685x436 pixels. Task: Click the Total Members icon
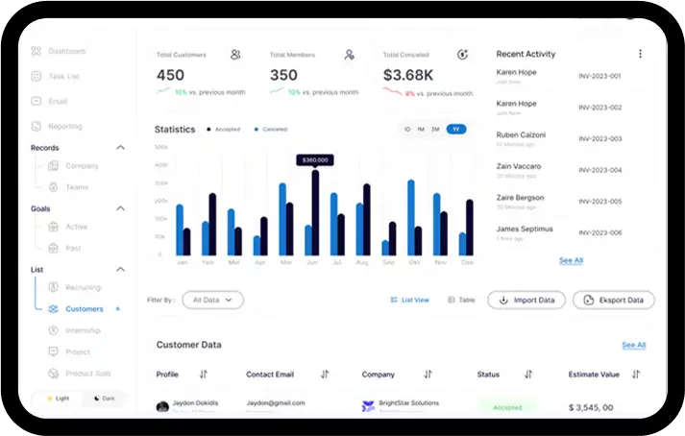[x=350, y=55]
